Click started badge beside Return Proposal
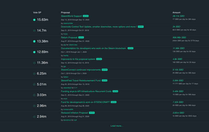 81,37
